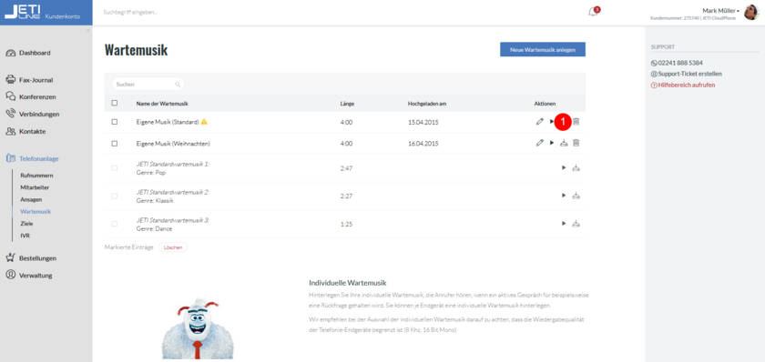Open the Support-Ticket erstellen link
This screenshot has height=362, width=765.
[687, 74]
